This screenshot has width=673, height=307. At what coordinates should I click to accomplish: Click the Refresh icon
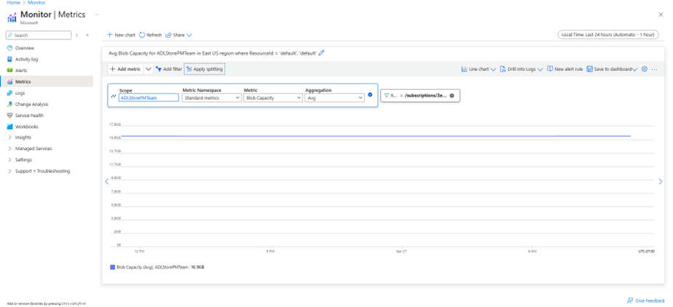(x=142, y=35)
